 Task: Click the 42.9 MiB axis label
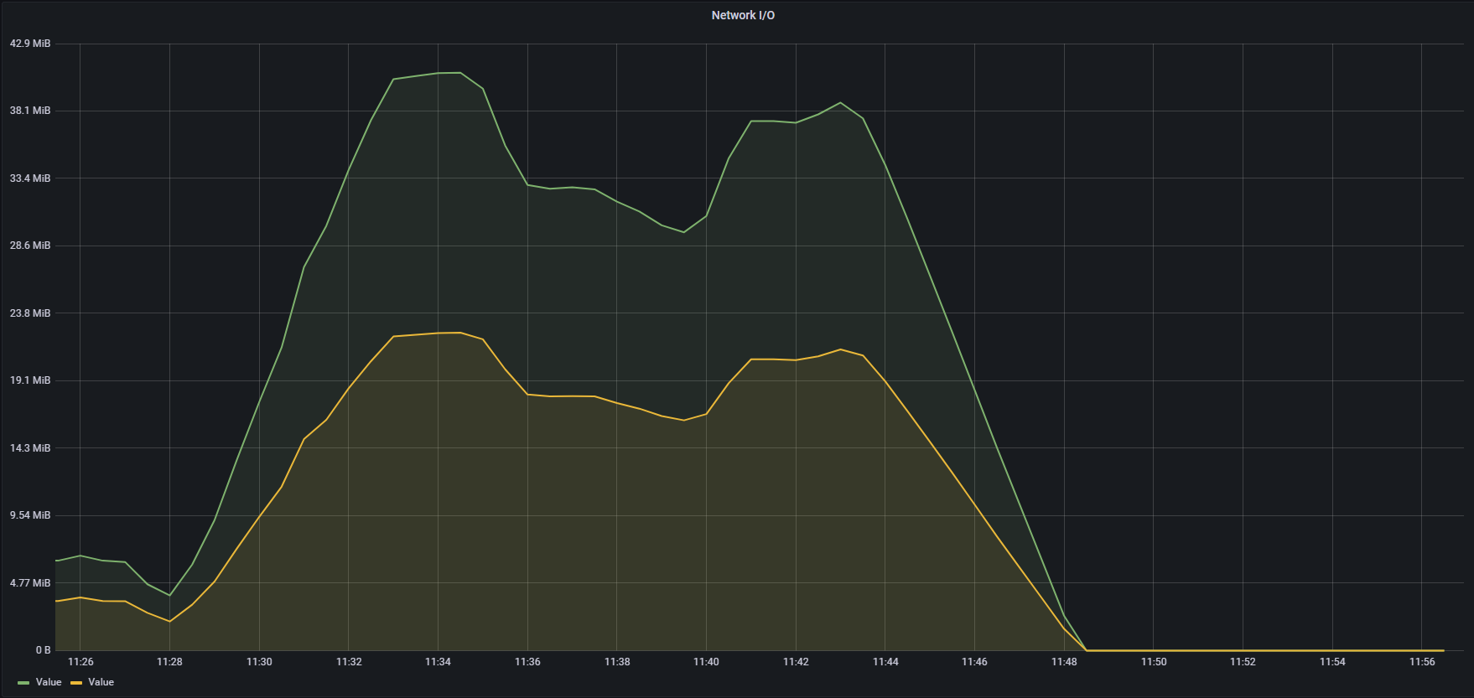30,43
